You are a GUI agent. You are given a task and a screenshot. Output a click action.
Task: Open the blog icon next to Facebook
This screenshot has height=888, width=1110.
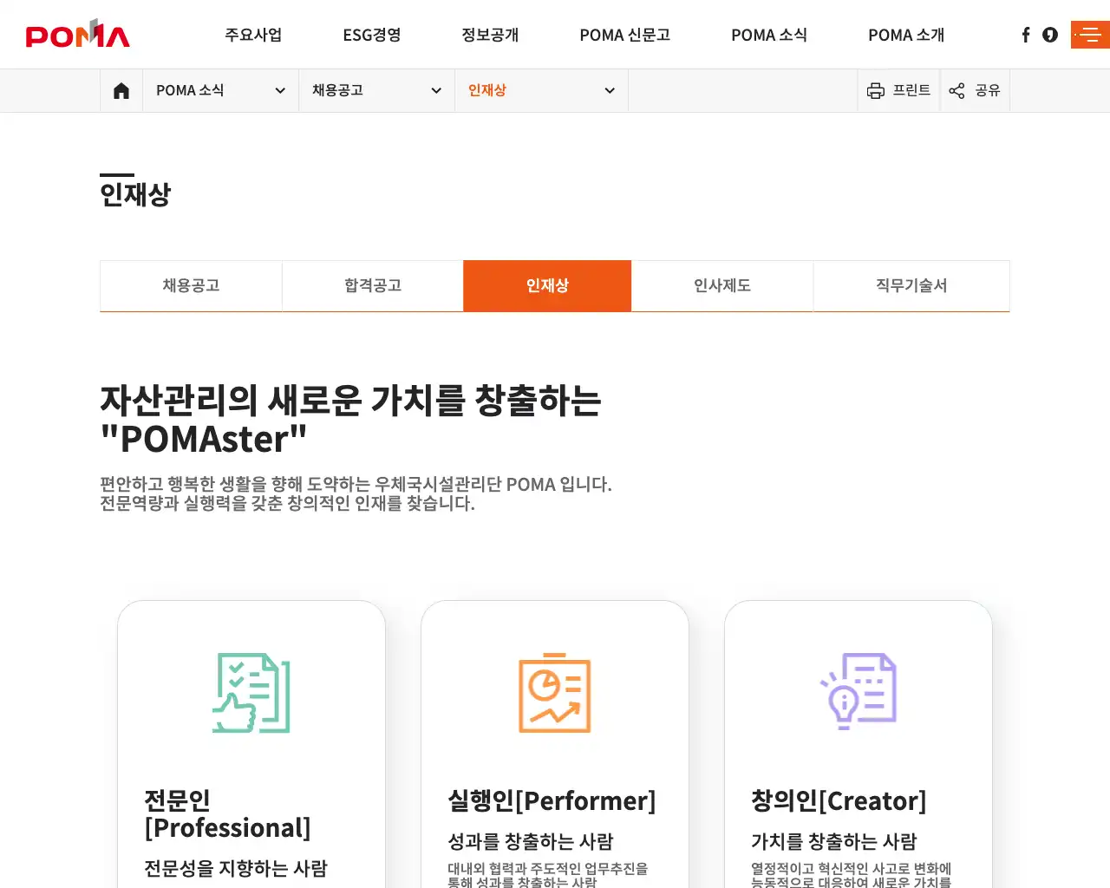click(1050, 35)
